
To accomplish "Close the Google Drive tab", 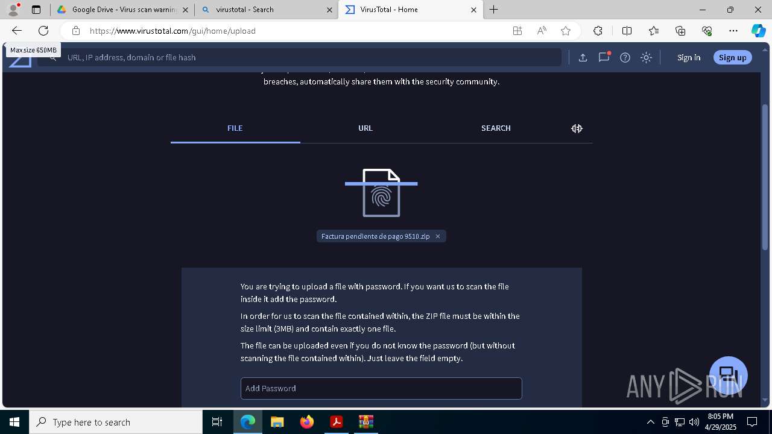I will pyautogui.click(x=186, y=10).
